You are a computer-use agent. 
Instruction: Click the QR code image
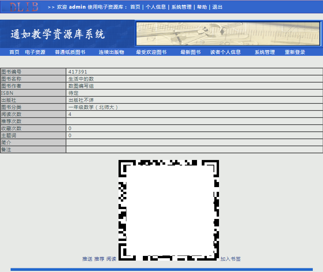pos(168,210)
